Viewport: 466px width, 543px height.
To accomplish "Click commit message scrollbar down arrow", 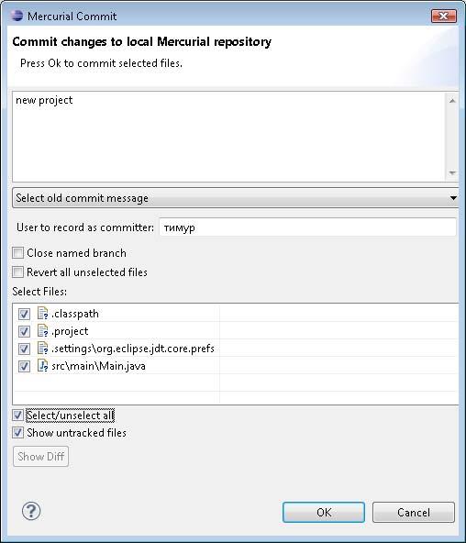I will [452, 172].
